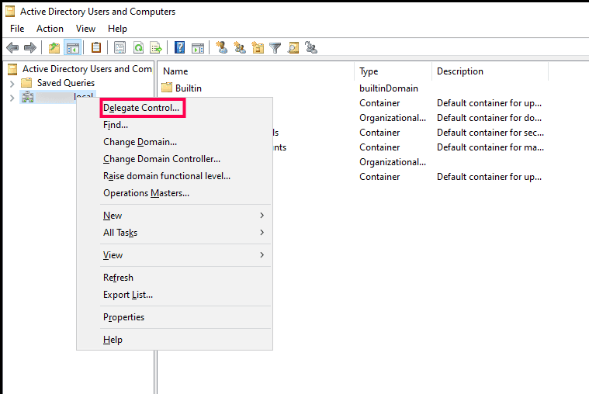This screenshot has height=394, width=589.
Task: Select the Builtin row in list
Action: pyautogui.click(x=189, y=88)
